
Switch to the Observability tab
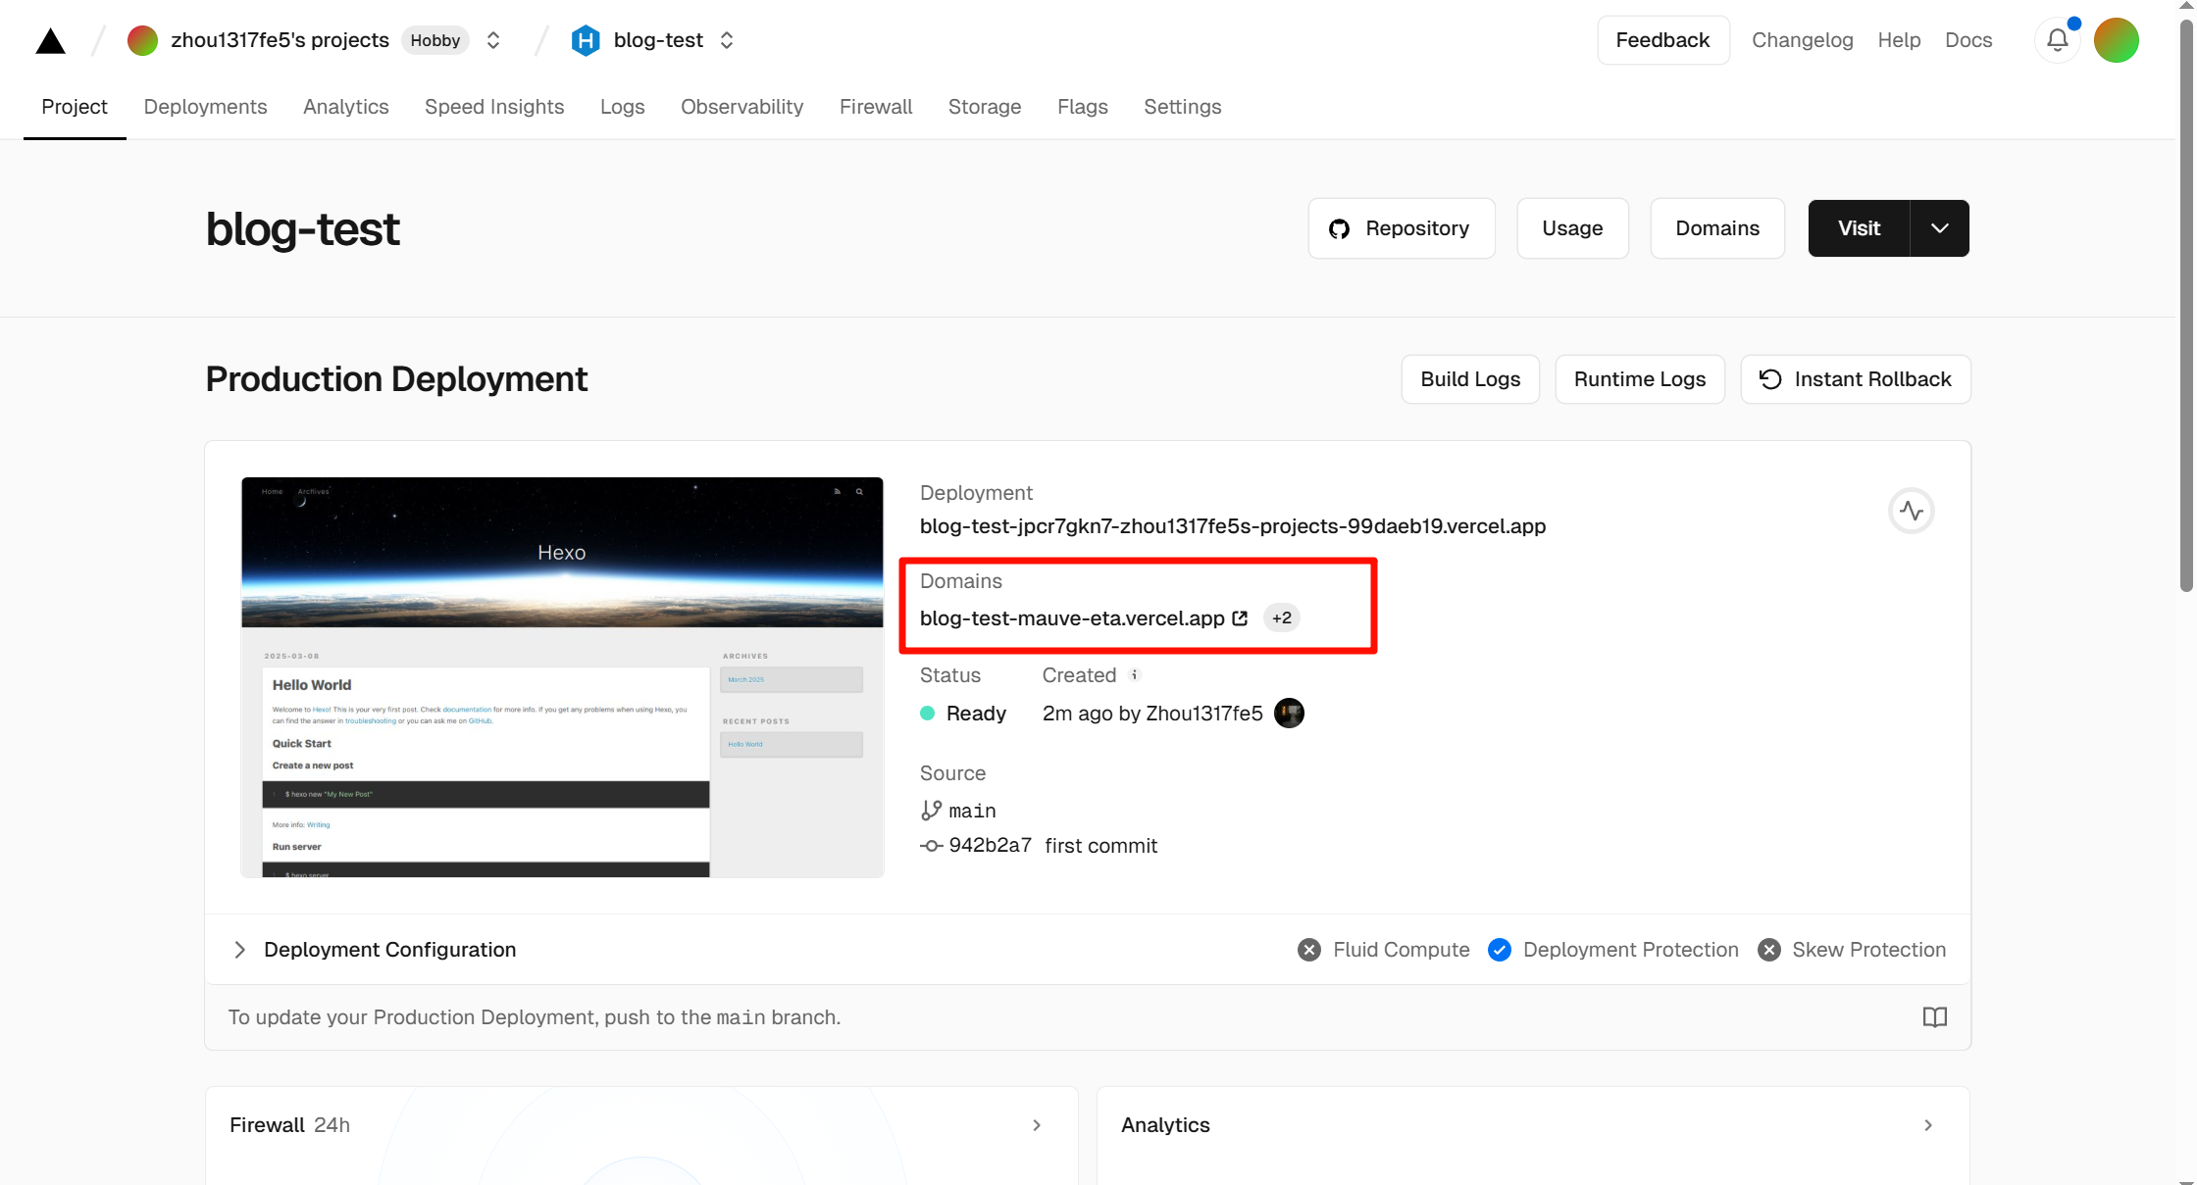point(741,107)
